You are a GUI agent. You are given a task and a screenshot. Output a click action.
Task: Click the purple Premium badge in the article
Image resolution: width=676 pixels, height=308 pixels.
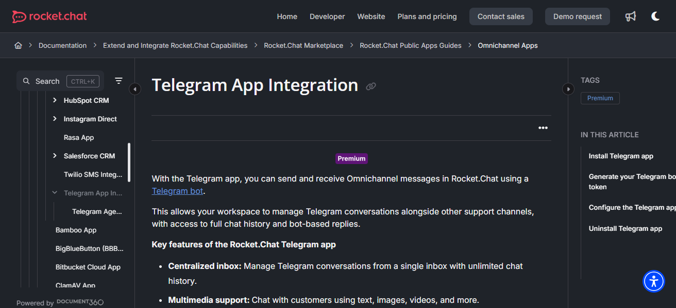click(x=351, y=158)
